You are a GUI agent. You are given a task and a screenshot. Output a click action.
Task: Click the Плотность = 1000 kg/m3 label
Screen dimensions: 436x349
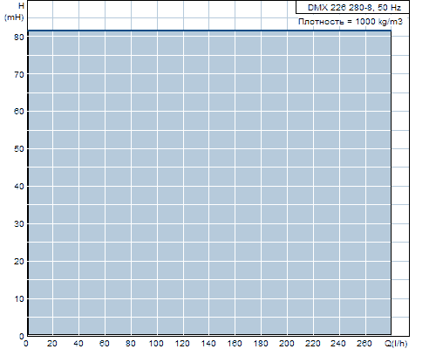(x=351, y=22)
